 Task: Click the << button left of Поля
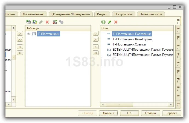point(96,53)
